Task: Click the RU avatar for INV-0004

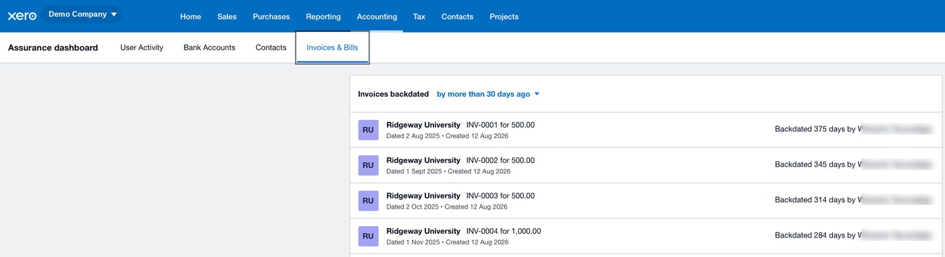Action: [x=368, y=236]
